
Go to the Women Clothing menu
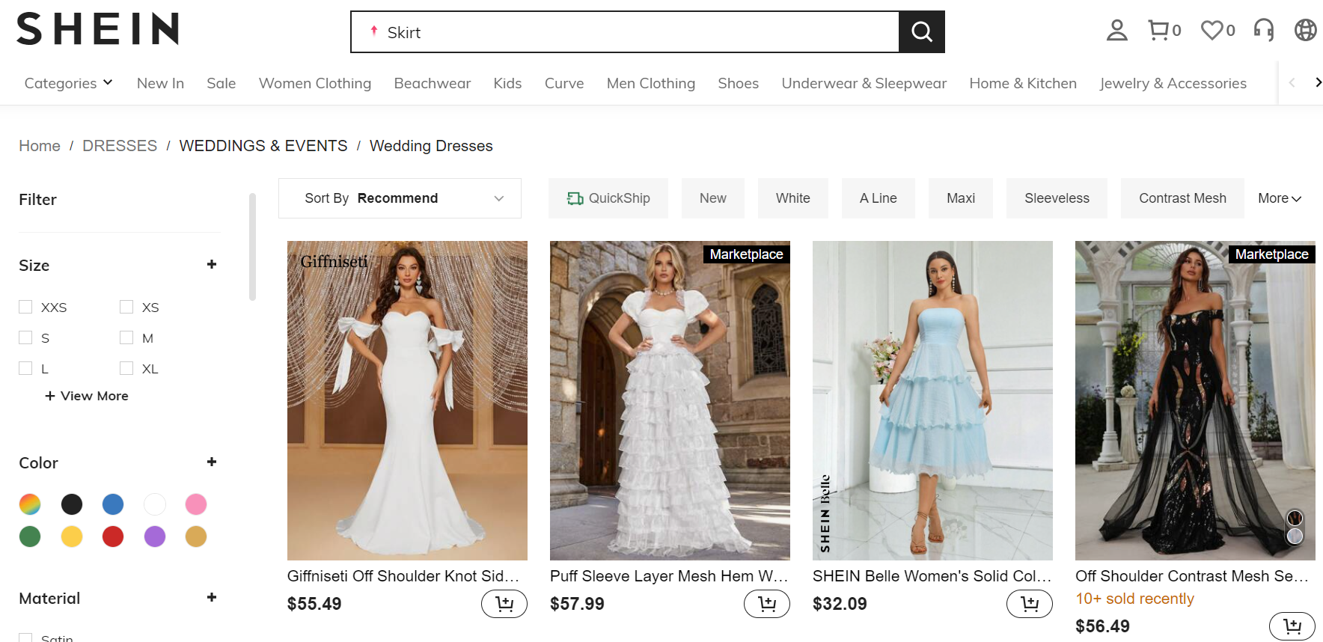coord(314,83)
